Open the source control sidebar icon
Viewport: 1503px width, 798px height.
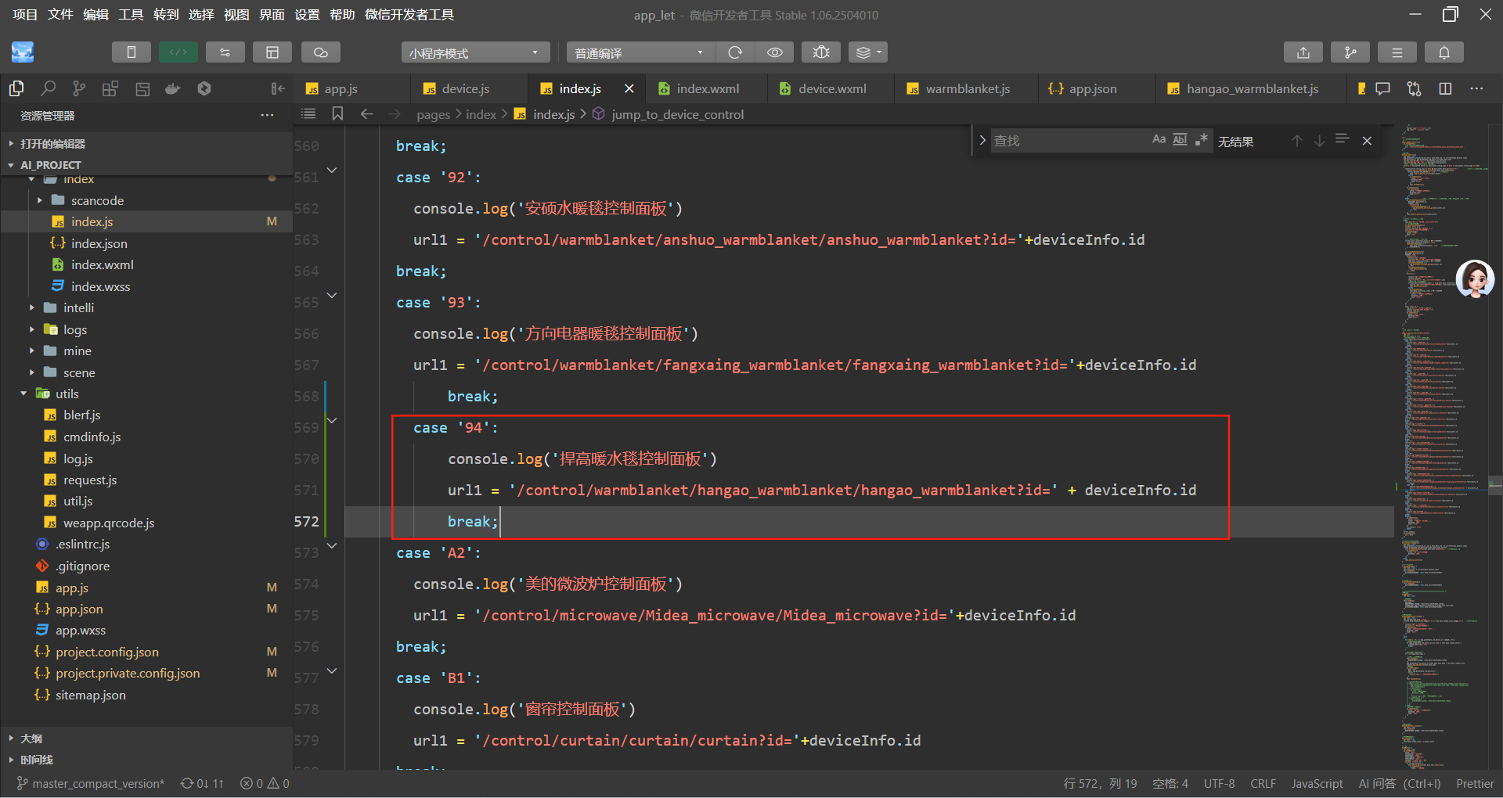[x=79, y=88]
